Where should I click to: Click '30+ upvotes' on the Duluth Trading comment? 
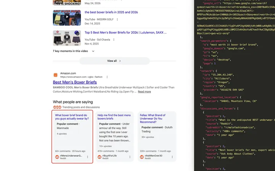coord(148,137)
